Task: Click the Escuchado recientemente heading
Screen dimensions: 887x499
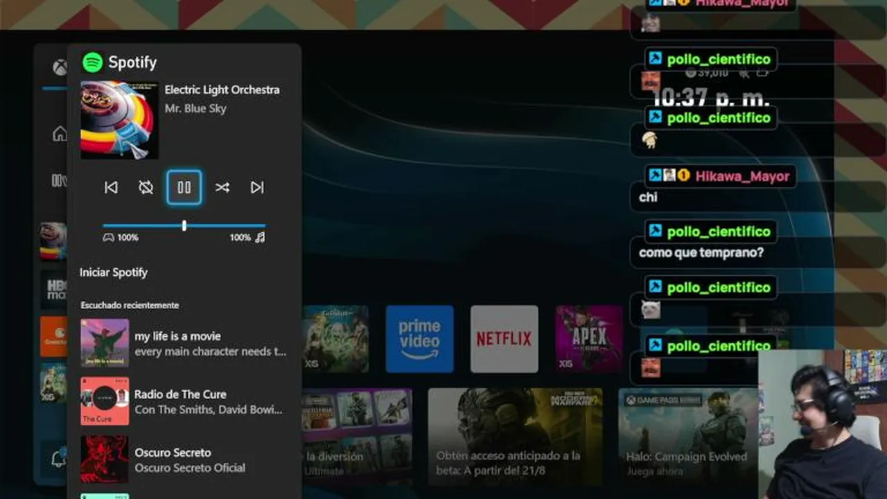Action: click(130, 305)
